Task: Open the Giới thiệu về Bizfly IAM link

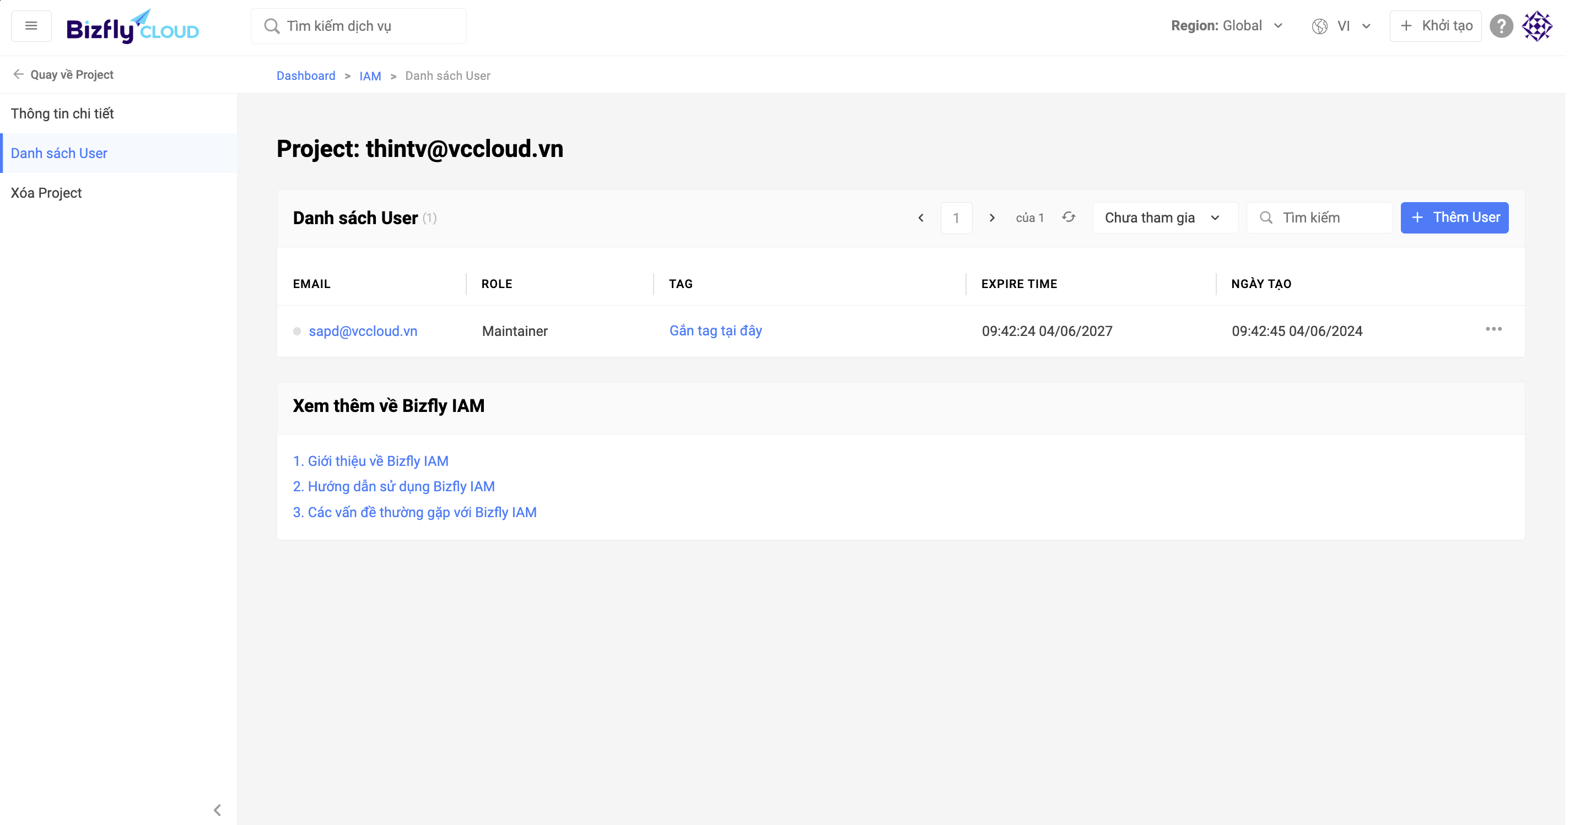Action: [371, 462]
